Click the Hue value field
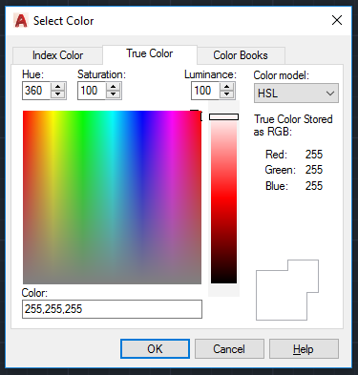This screenshot has height=375, width=358. [x=36, y=91]
